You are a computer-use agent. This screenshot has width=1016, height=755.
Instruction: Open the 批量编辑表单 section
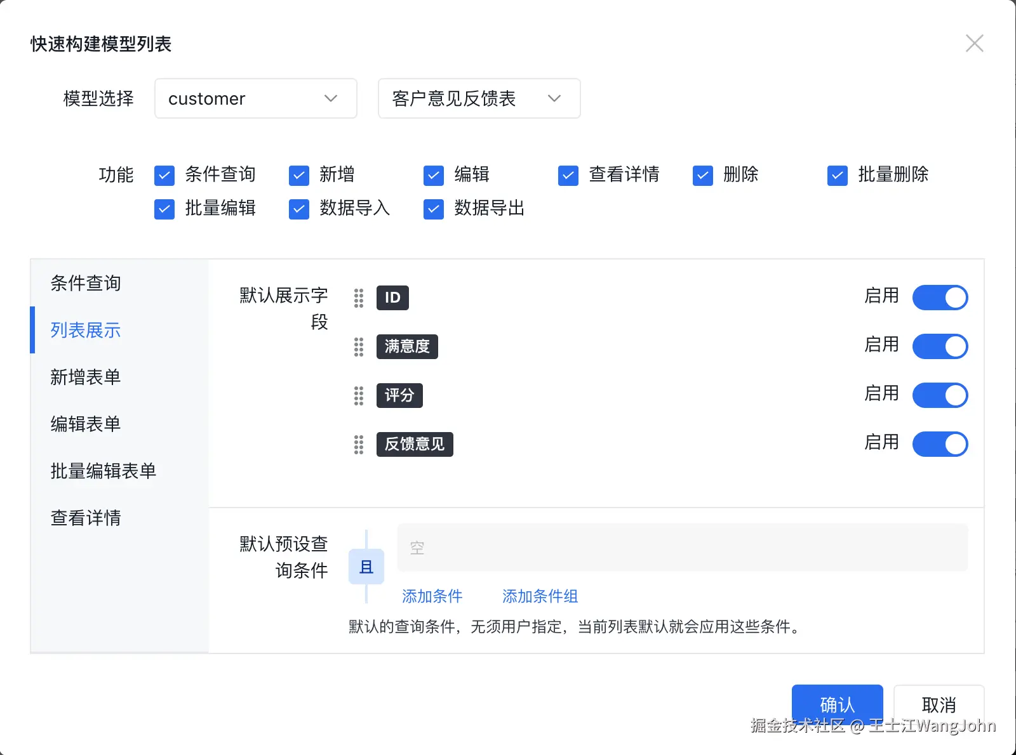[104, 471]
